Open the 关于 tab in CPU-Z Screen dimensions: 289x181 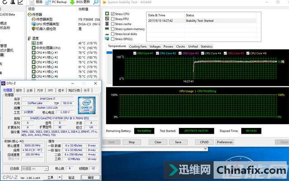pyautogui.click(x=87, y=90)
